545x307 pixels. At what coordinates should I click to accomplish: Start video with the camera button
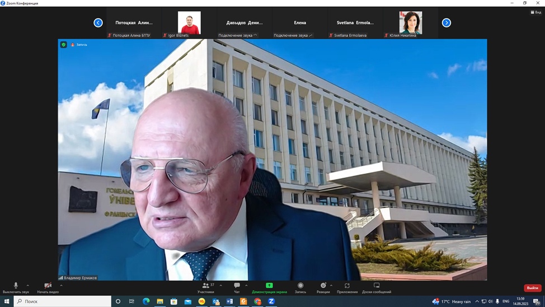click(48, 286)
